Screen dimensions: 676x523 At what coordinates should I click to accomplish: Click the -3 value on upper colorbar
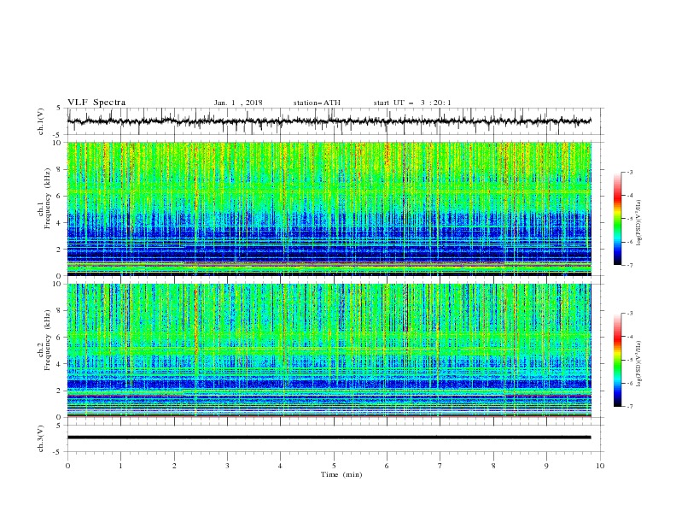click(629, 172)
